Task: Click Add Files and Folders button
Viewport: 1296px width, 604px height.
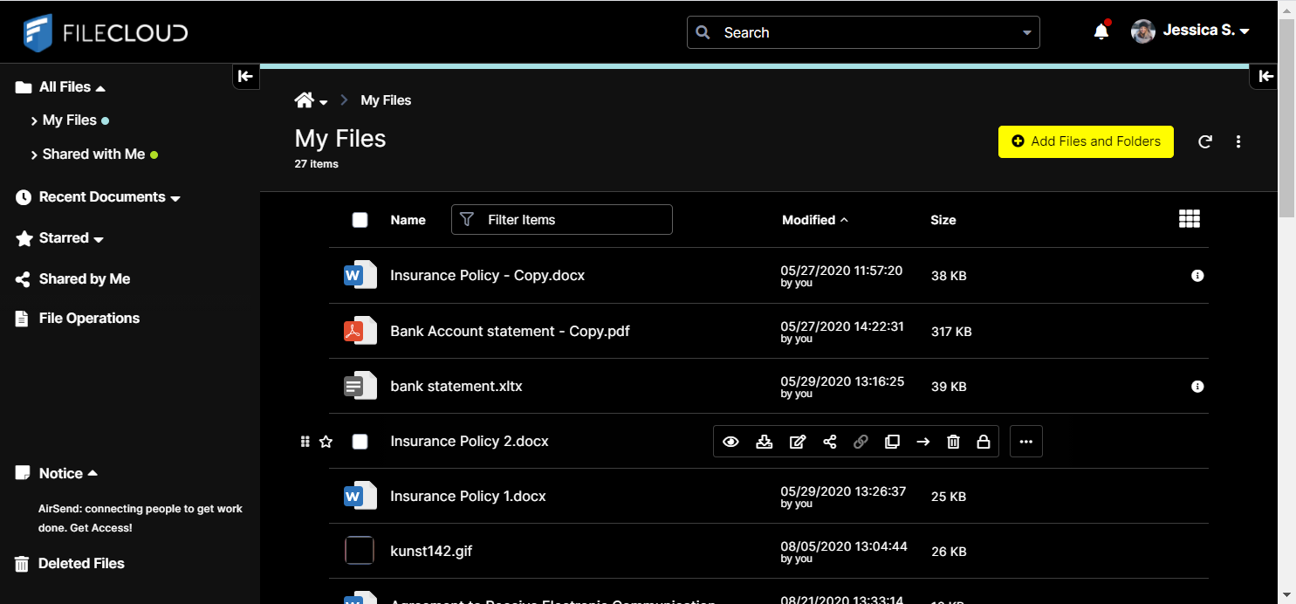Action: pos(1086,141)
